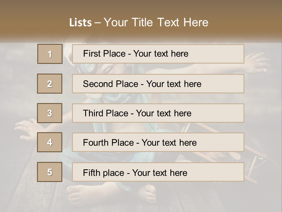Screen dimensions: 282x212
Task: Click the number 1 box
Action: click(x=50, y=54)
